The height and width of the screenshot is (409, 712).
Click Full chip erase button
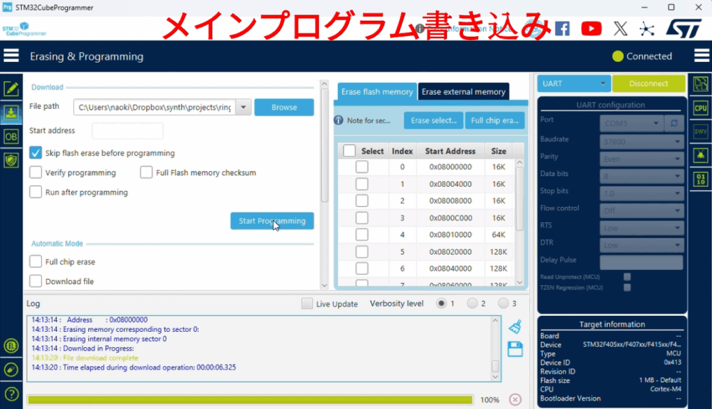[x=494, y=121]
